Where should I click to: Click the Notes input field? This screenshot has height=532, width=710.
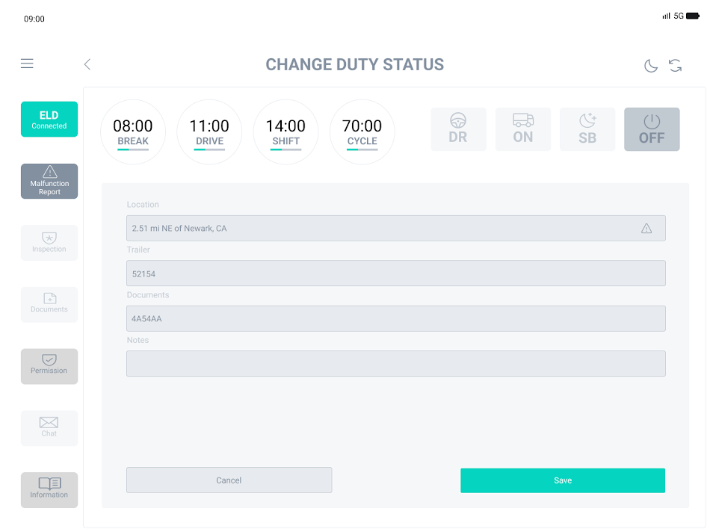click(395, 364)
